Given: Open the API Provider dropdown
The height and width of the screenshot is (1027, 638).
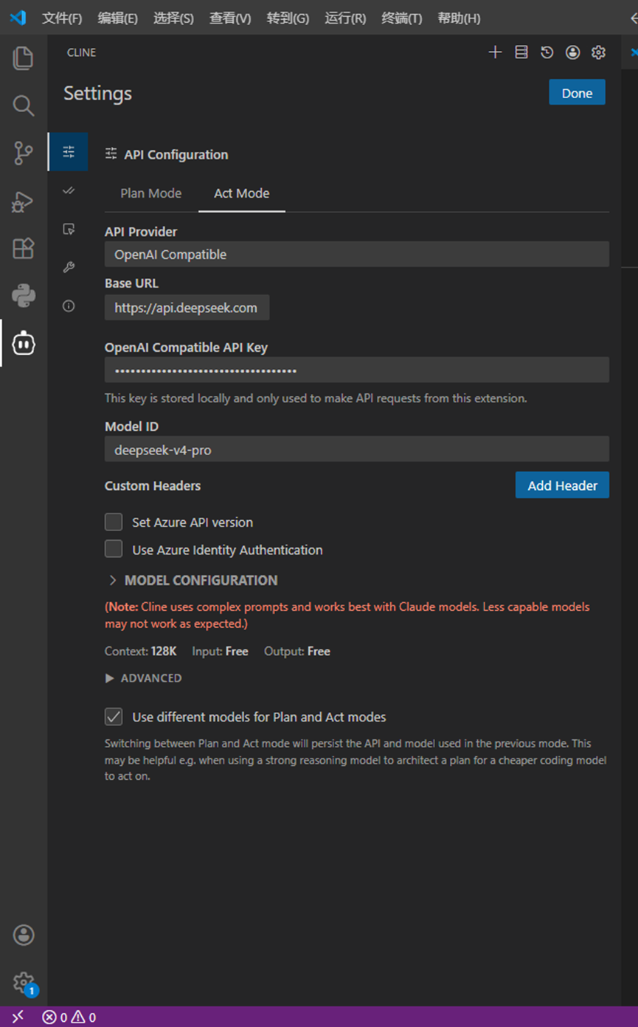Looking at the screenshot, I should click(357, 255).
